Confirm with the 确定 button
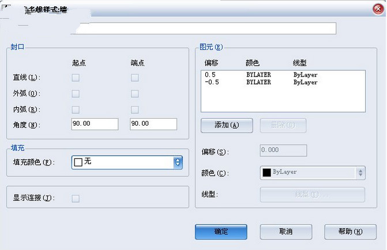 pos(221,232)
